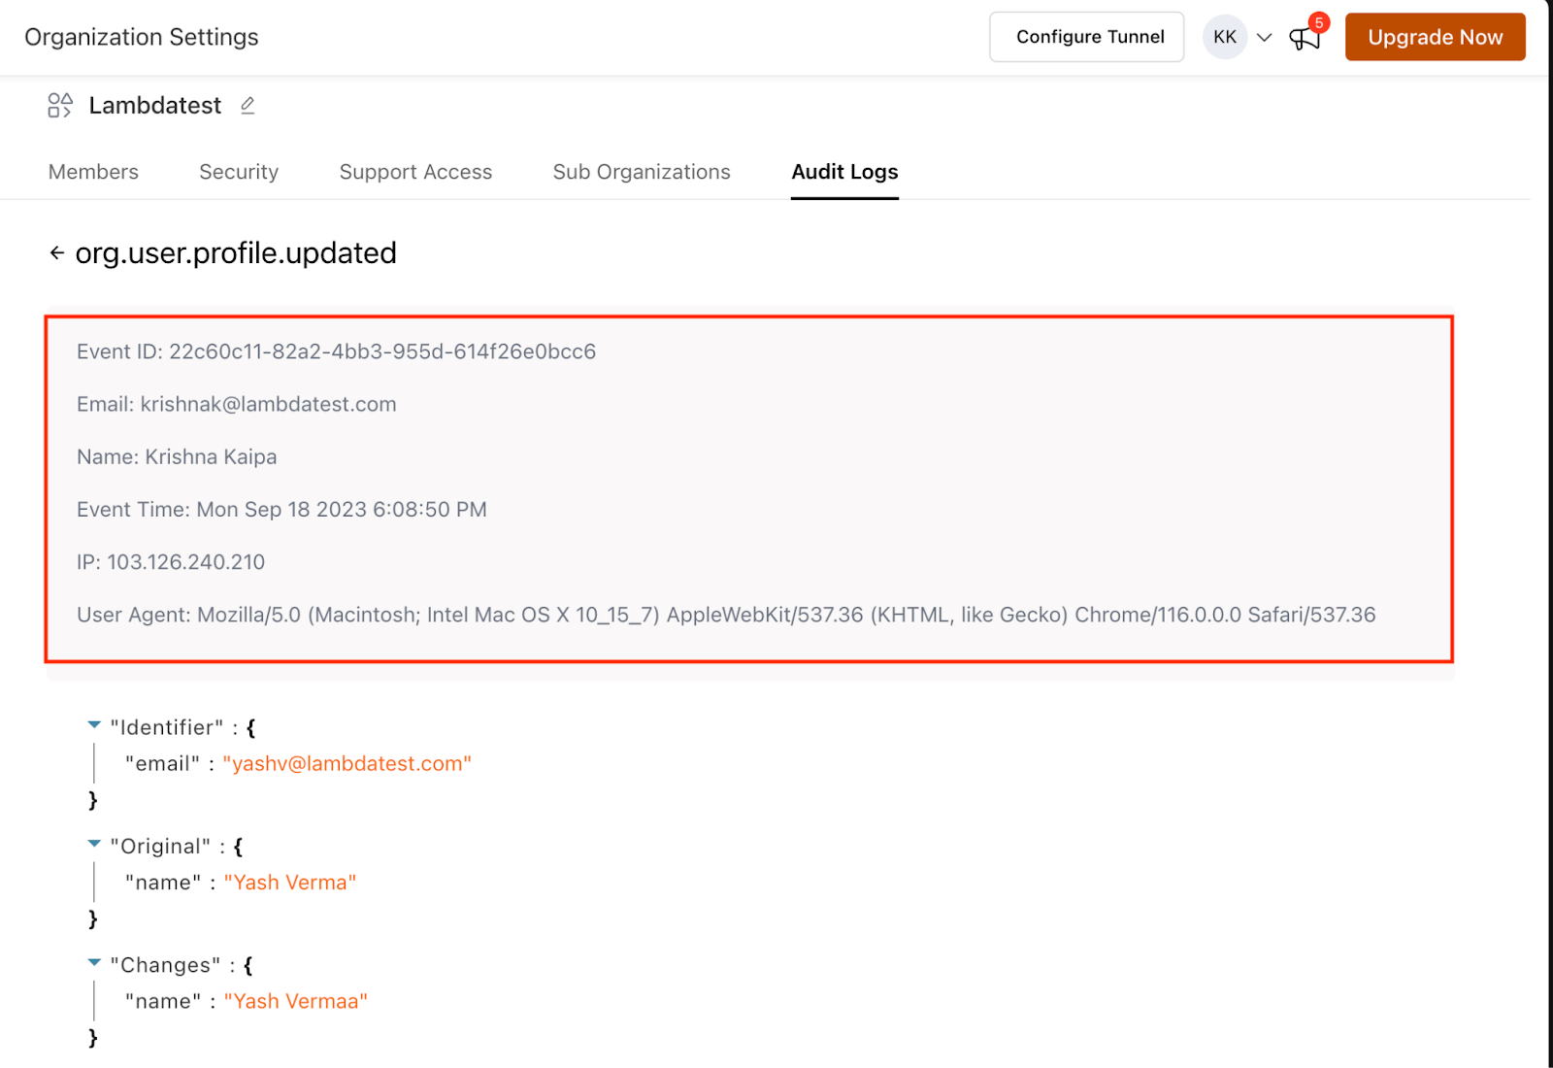Viewport: 1553px width, 1068px height.
Task: Select the Sub Organizations tab
Action: pos(642,172)
